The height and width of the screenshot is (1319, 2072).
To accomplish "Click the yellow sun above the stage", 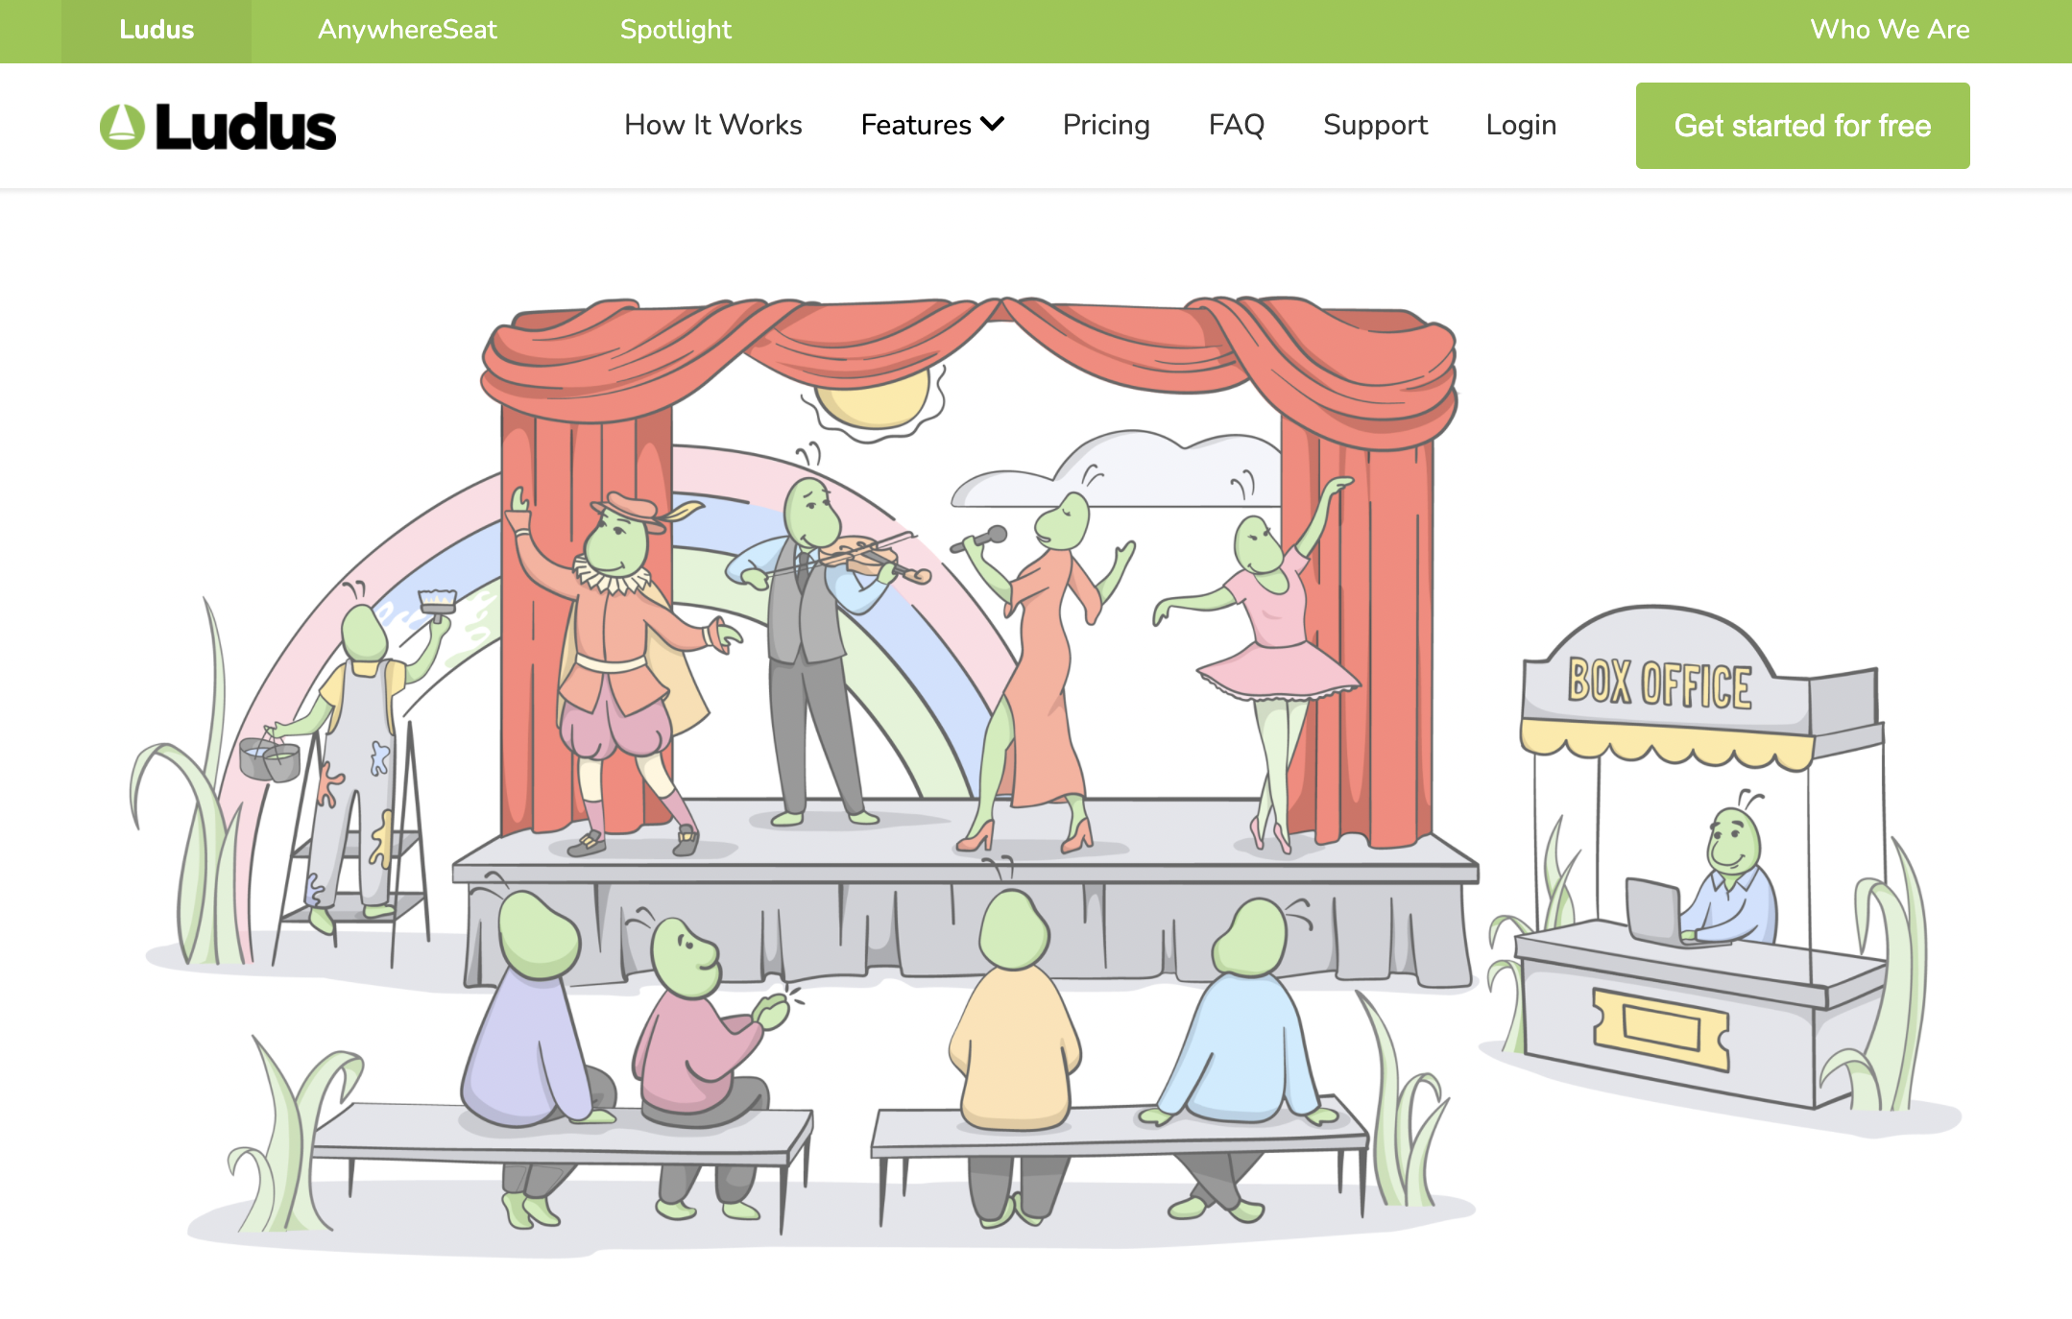I will [872, 401].
